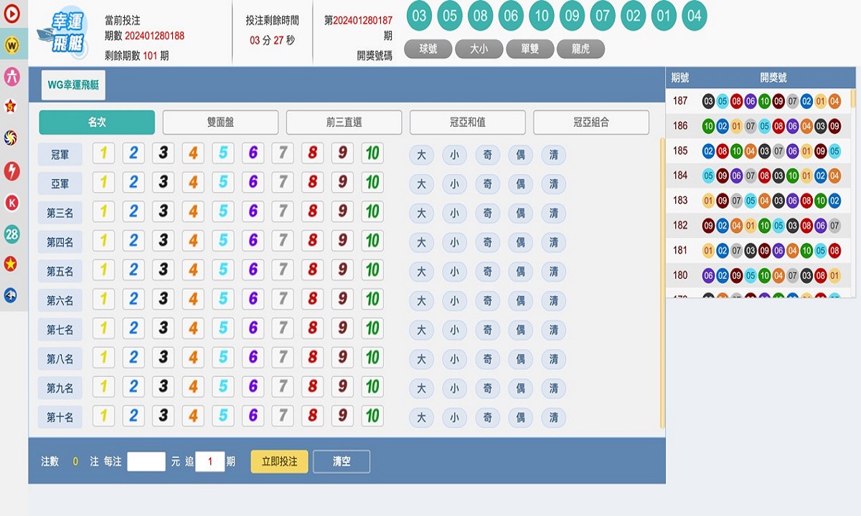861x516 pixels.
Task: Focus the 每注 amount input field
Action: pyautogui.click(x=146, y=462)
